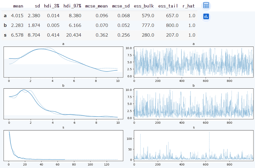
Task: Click the hdi_3% value 0.005
Action: click(53, 25)
